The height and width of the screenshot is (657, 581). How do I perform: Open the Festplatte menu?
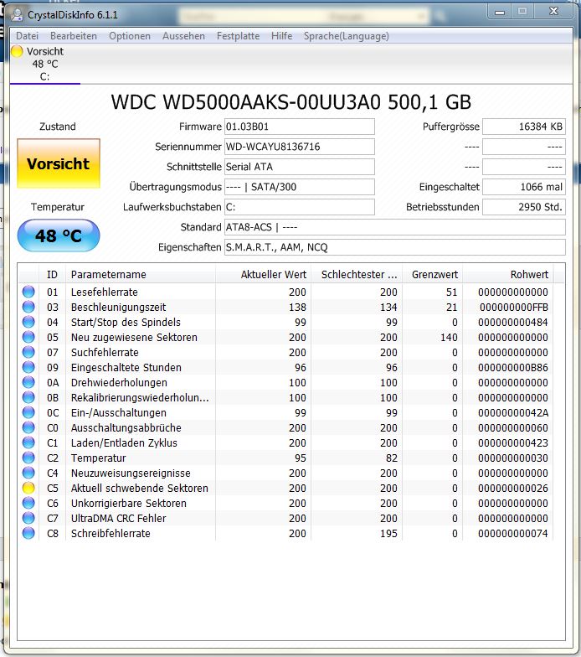(238, 36)
